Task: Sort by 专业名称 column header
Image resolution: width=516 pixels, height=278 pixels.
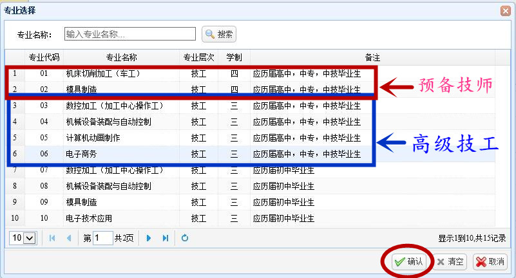Action: [x=121, y=57]
